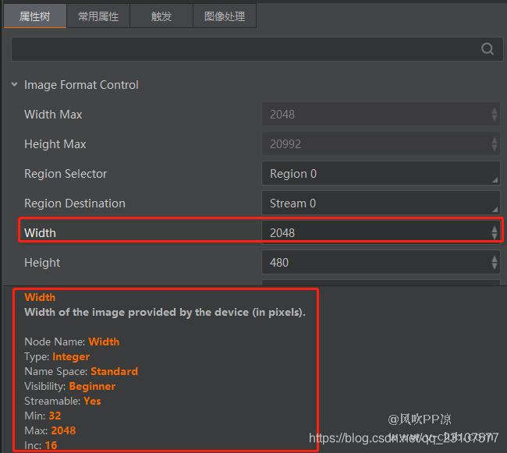Click the Width Max spinner arrows
Viewport: 507px width, 453px height.
coord(494,115)
